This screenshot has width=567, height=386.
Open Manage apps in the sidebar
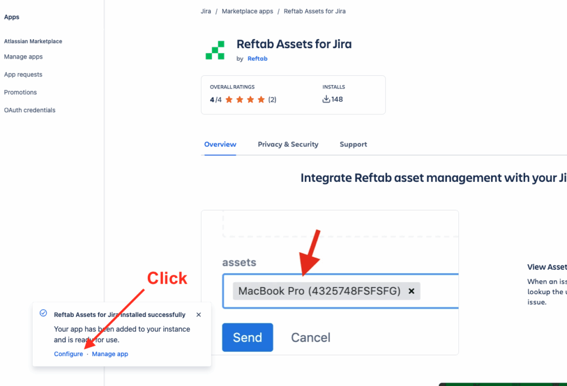click(23, 56)
